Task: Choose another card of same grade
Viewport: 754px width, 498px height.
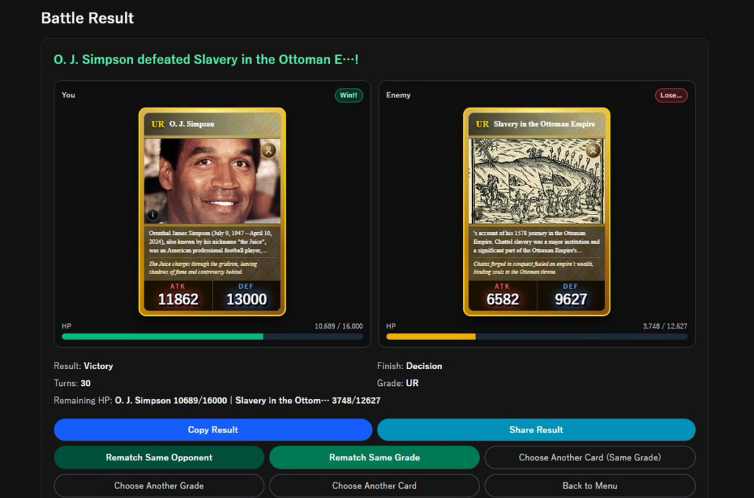Action: tap(590, 457)
